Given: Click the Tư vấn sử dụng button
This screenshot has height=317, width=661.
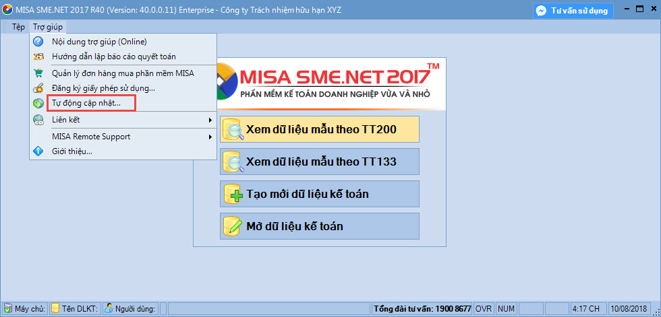Looking at the screenshot, I should point(573,11).
